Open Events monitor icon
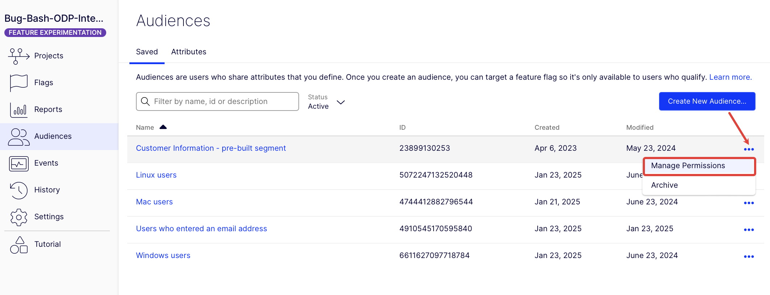770x295 pixels. click(x=18, y=163)
